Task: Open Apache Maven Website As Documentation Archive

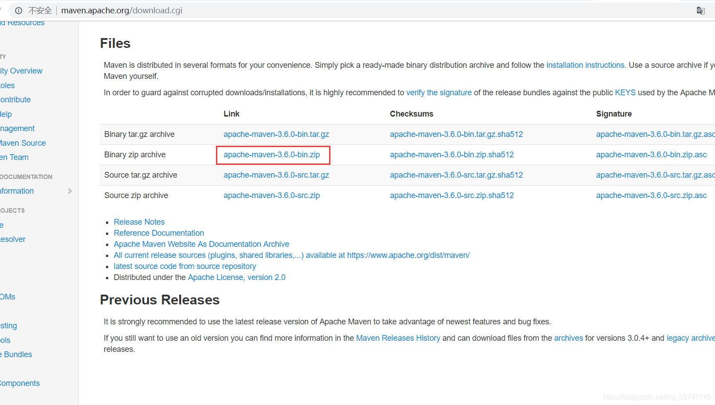Action: [x=201, y=244]
